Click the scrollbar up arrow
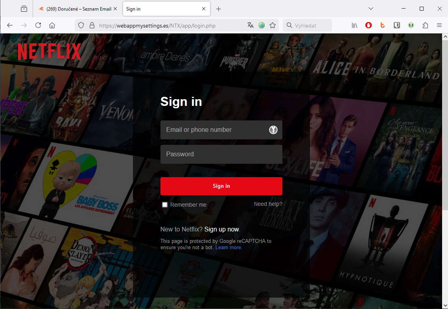This screenshot has height=309, width=448. coord(445,37)
